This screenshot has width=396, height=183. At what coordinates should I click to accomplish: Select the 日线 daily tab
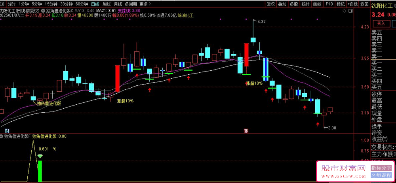tap(95, 4)
